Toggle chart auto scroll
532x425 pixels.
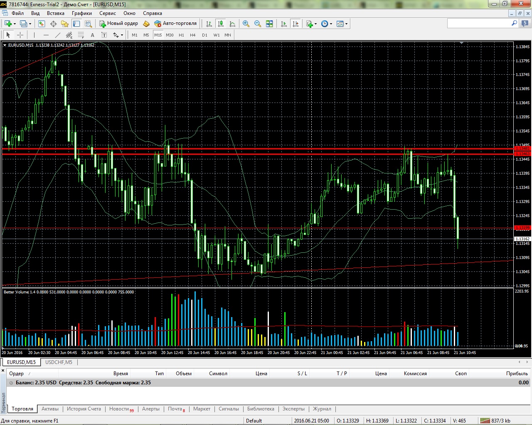[284, 24]
